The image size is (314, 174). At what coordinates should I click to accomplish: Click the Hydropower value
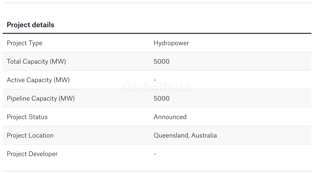point(171,43)
